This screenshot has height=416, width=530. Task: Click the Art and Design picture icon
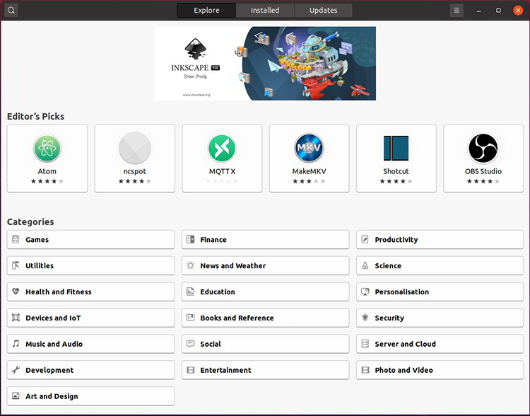tap(16, 395)
